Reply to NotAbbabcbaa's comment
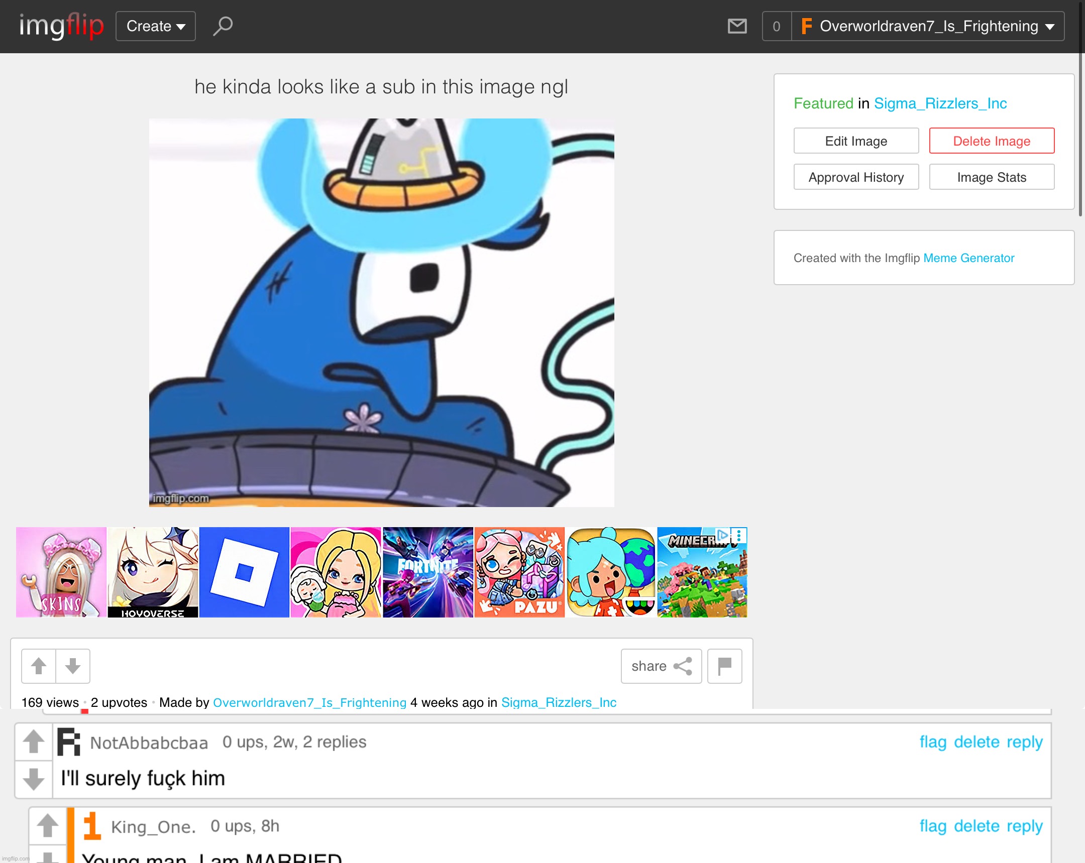This screenshot has height=863, width=1085. [x=1024, y=742]
